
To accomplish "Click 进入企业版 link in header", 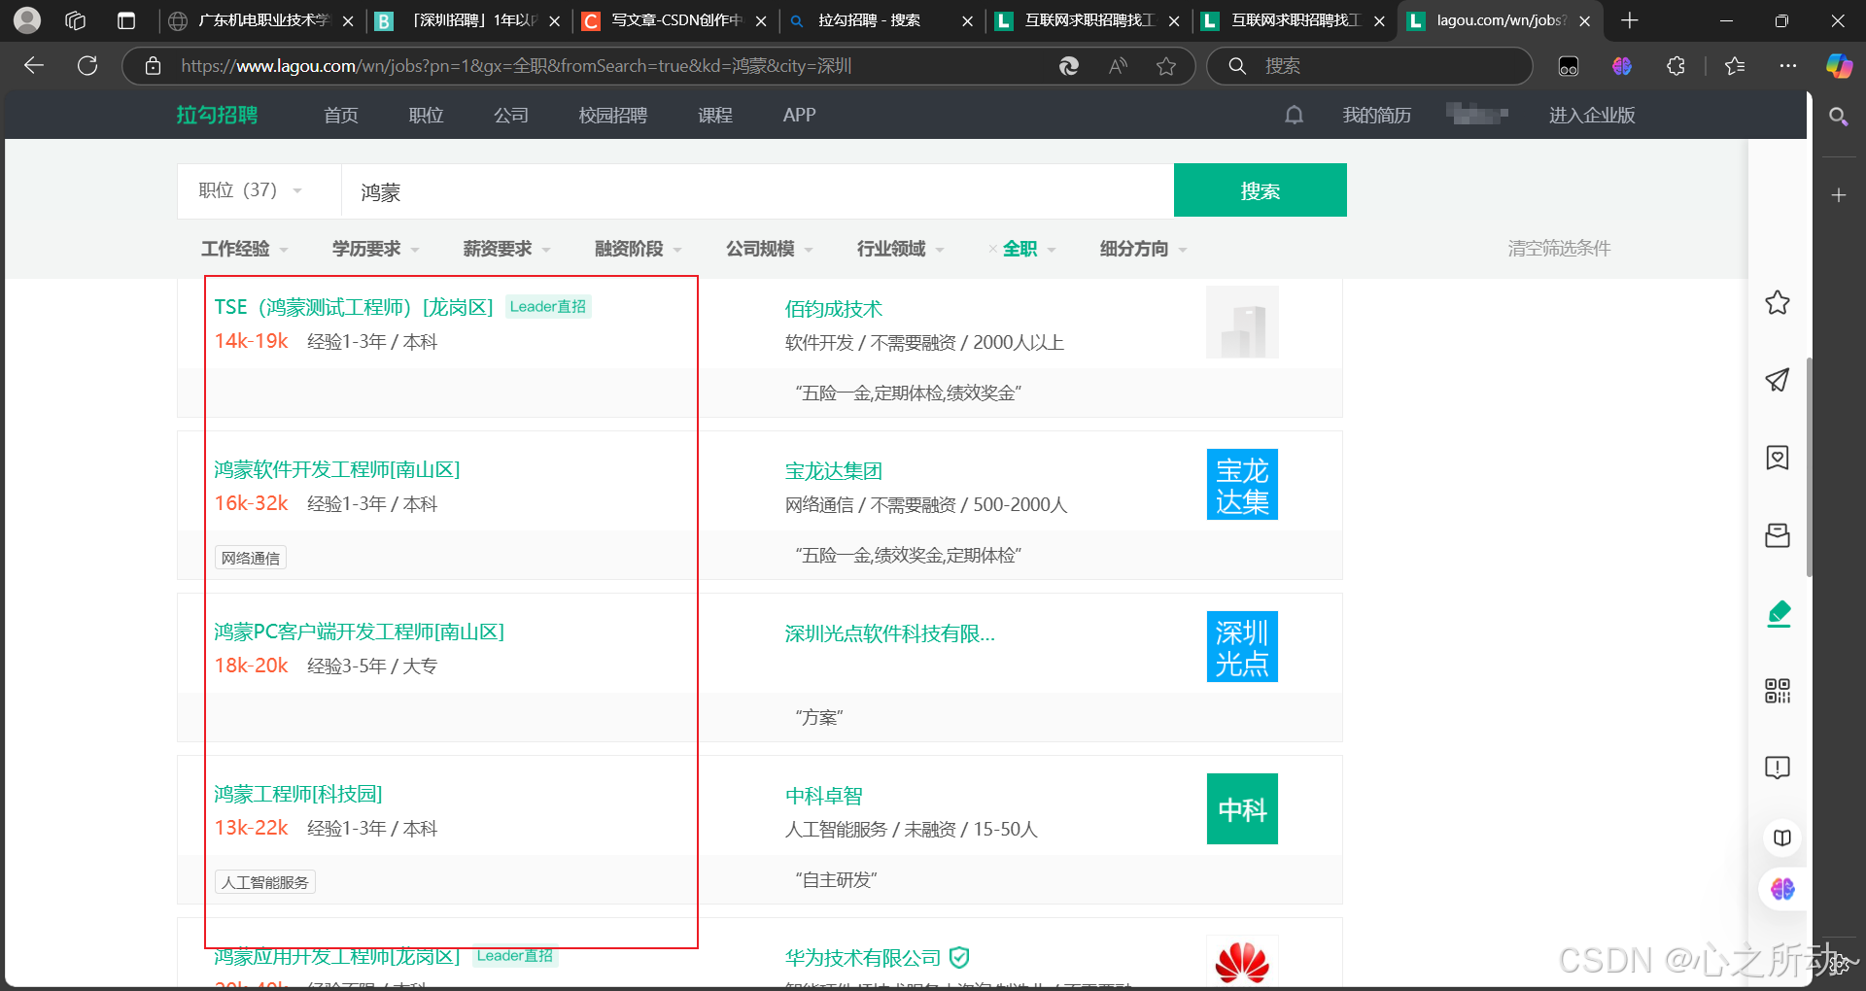I will point(1592,116).
